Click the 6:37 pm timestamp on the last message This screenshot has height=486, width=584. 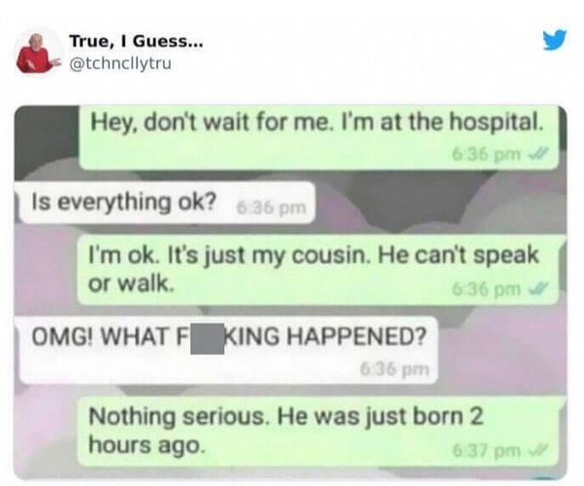486,451
